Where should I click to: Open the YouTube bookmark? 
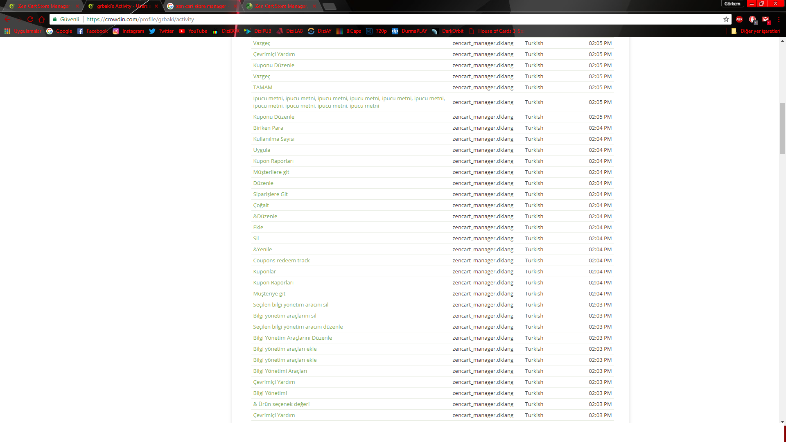pos(193,31)
